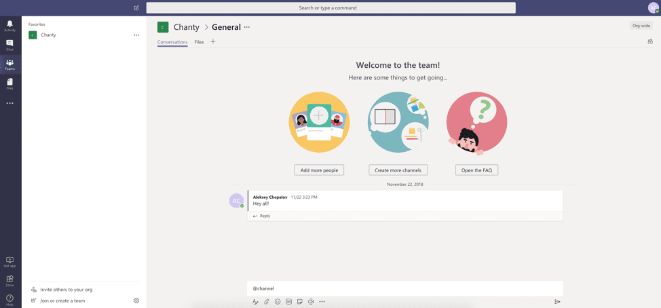Click the Aleksey Chepalov sender name
Viewport: 661px width, 308px height.
(x=270, y=197)
